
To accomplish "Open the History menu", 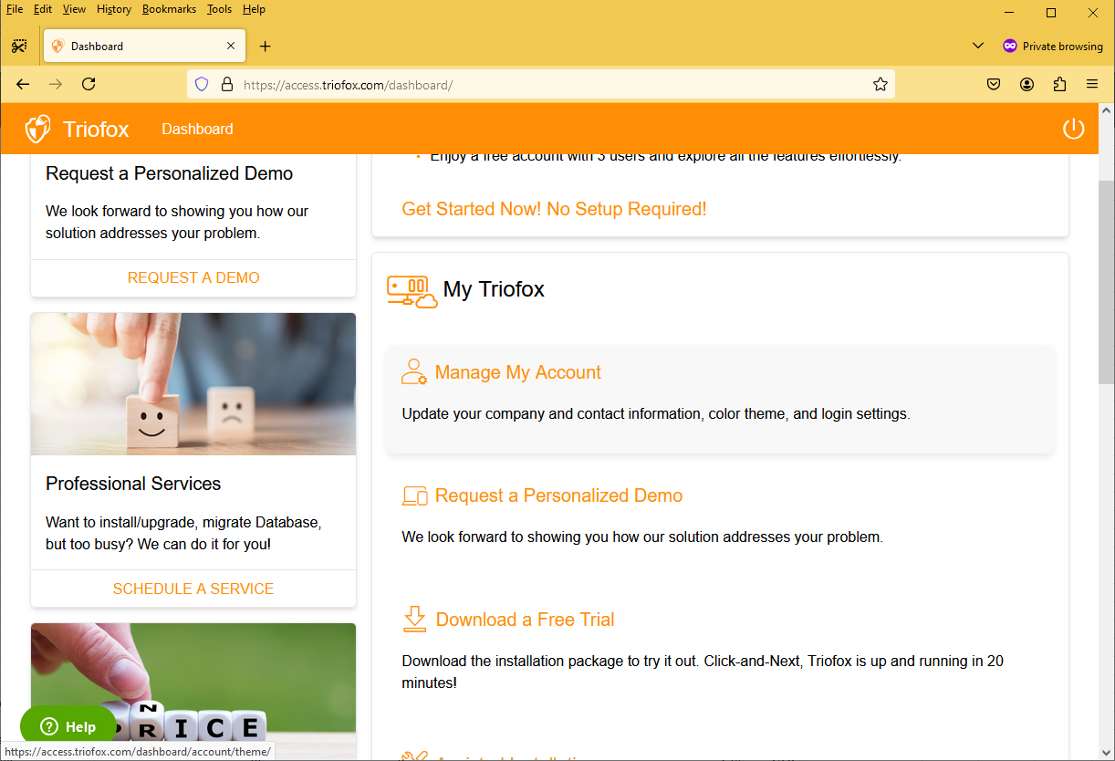I will click(114, 9).
